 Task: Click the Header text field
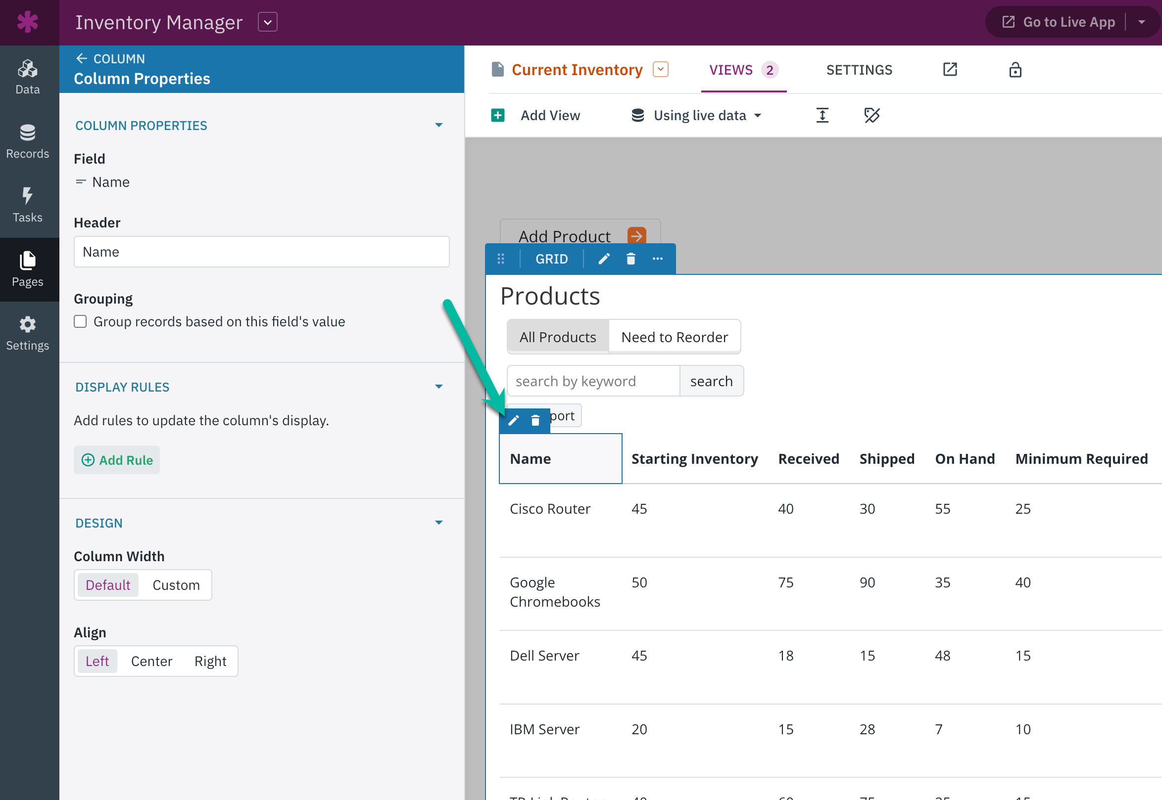[261, 252]
